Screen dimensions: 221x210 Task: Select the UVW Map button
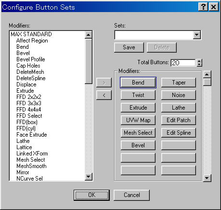point(138,120)
